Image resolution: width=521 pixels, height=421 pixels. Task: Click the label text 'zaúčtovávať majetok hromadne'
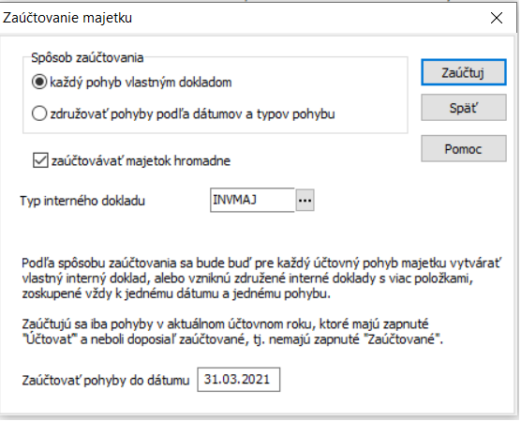(x=141, y=161)
